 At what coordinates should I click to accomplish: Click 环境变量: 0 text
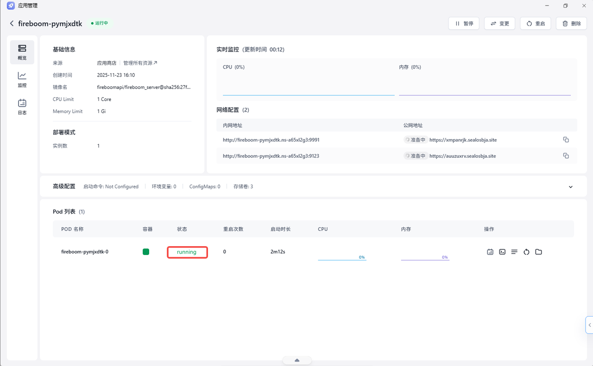coord(164,186)
